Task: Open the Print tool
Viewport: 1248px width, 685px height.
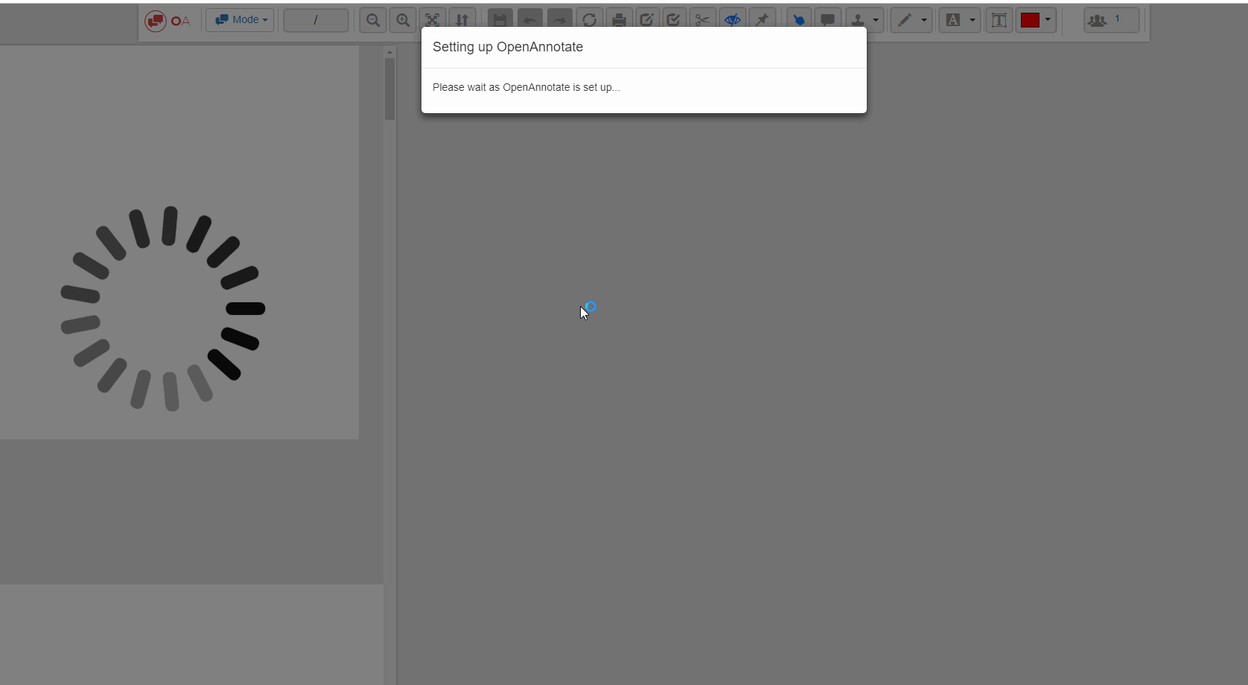Action: (619, 20)
